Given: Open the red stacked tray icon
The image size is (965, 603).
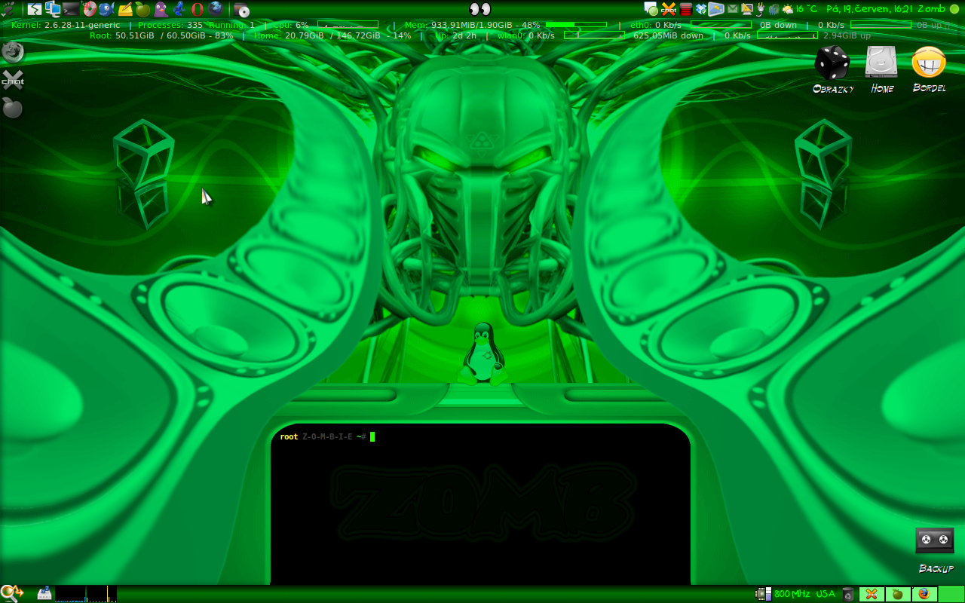Looking at the screenshot, I should click(x=686, y=9).
